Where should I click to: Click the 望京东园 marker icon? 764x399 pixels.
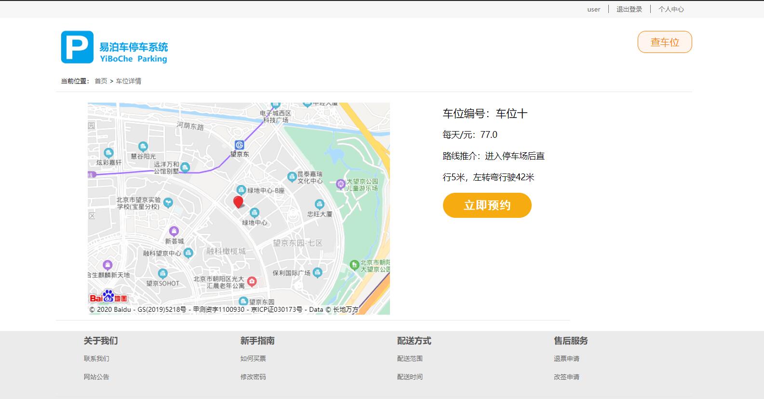coord(243,301)
